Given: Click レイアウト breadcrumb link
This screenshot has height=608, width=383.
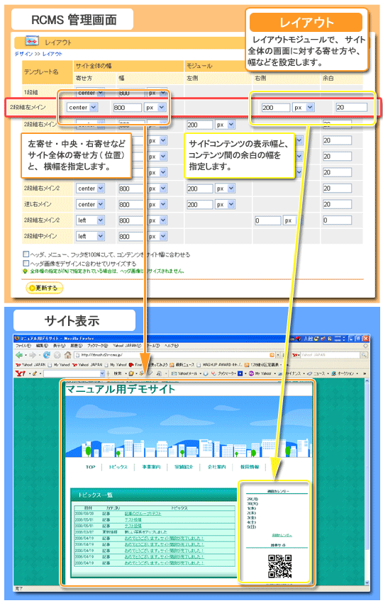Looking at the screenshot, I should click(52, 54).
